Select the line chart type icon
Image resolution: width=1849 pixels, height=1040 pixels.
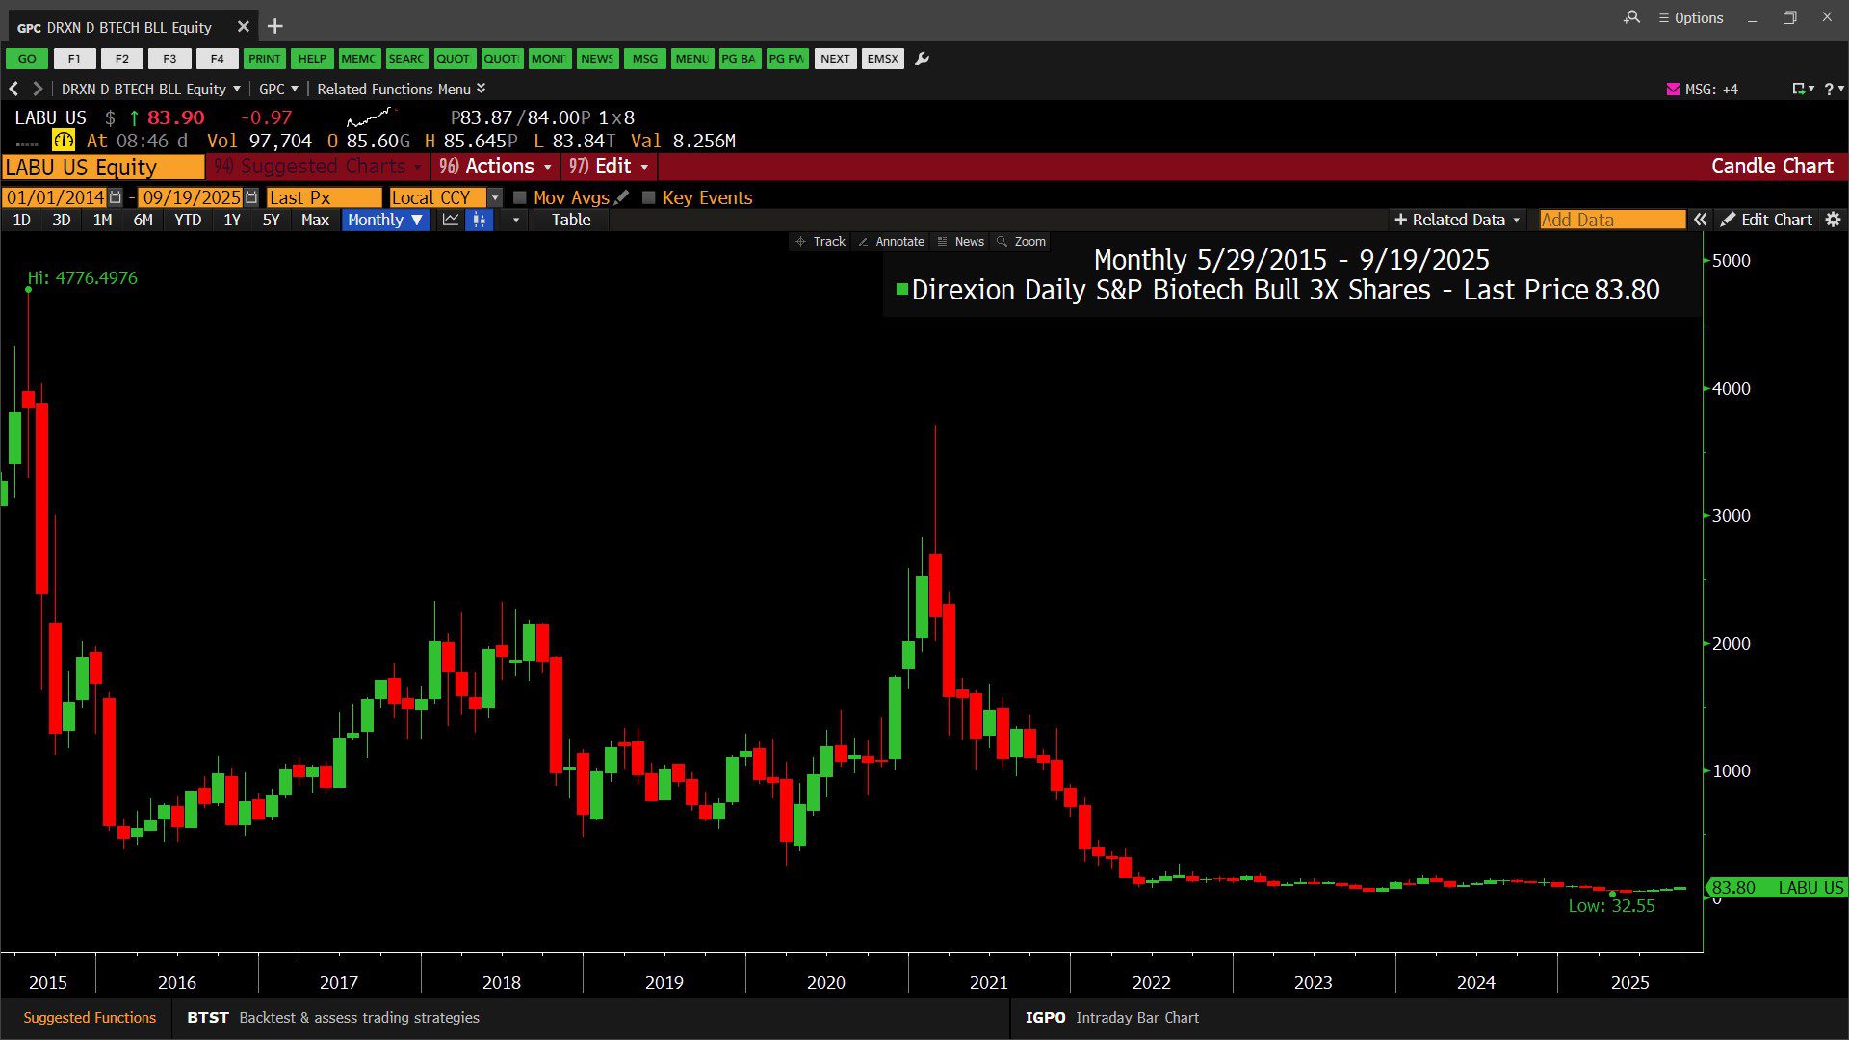click(x=451, y=220)
